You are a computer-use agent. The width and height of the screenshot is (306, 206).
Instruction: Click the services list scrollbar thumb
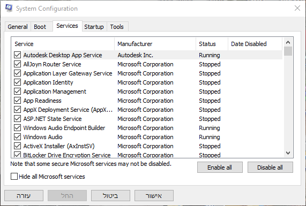point(288,51)
